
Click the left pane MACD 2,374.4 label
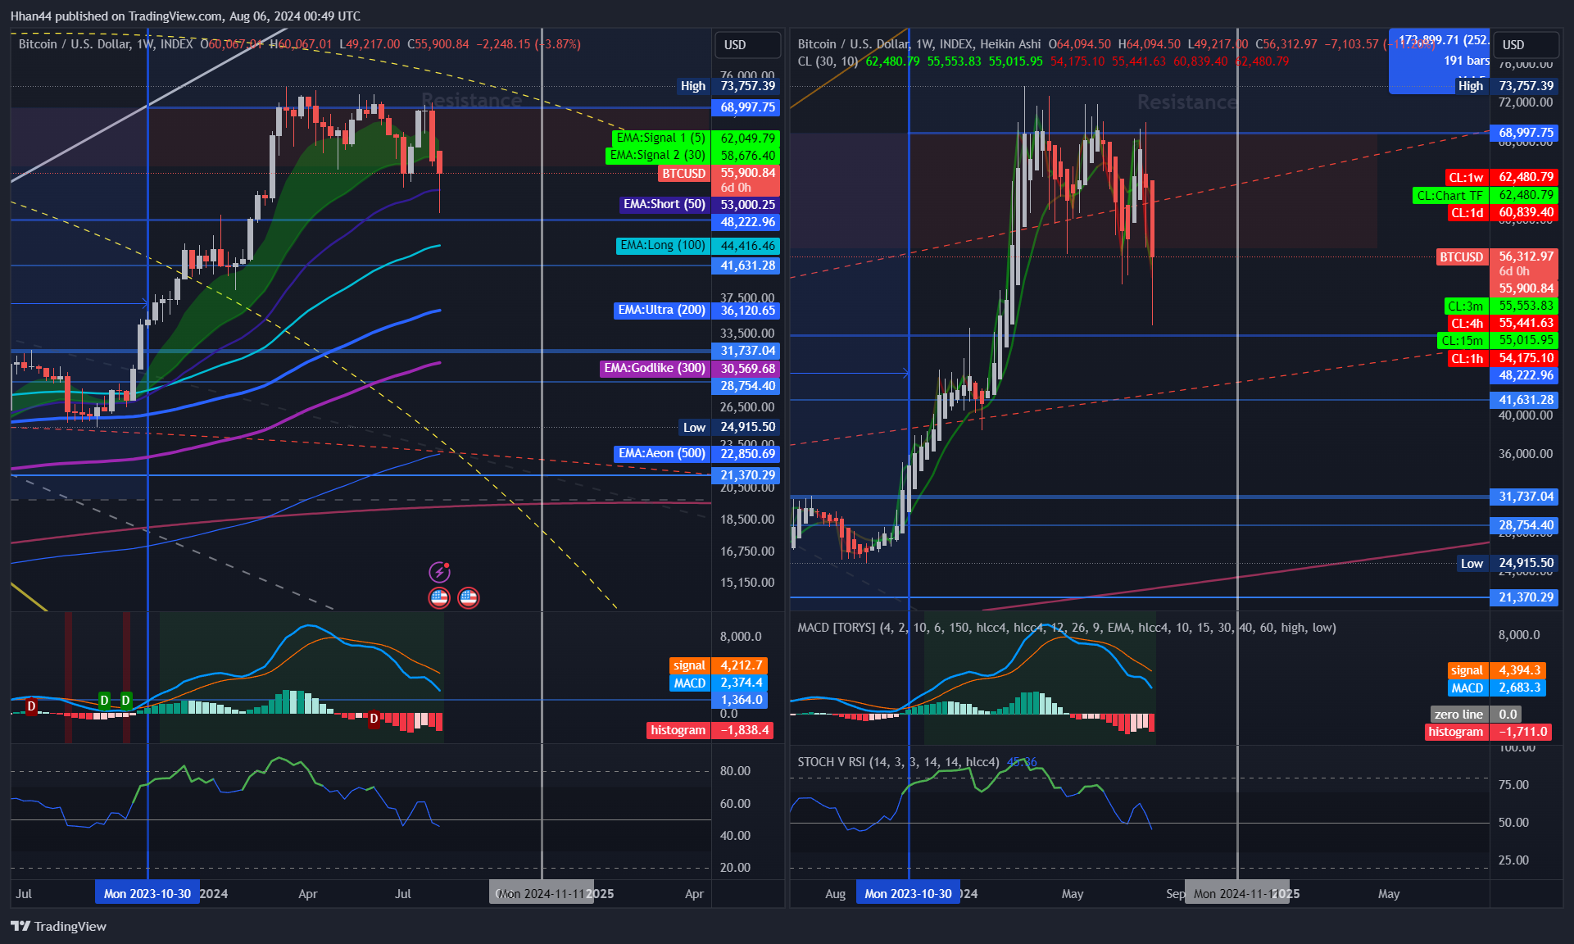click(x=719, y=683)
